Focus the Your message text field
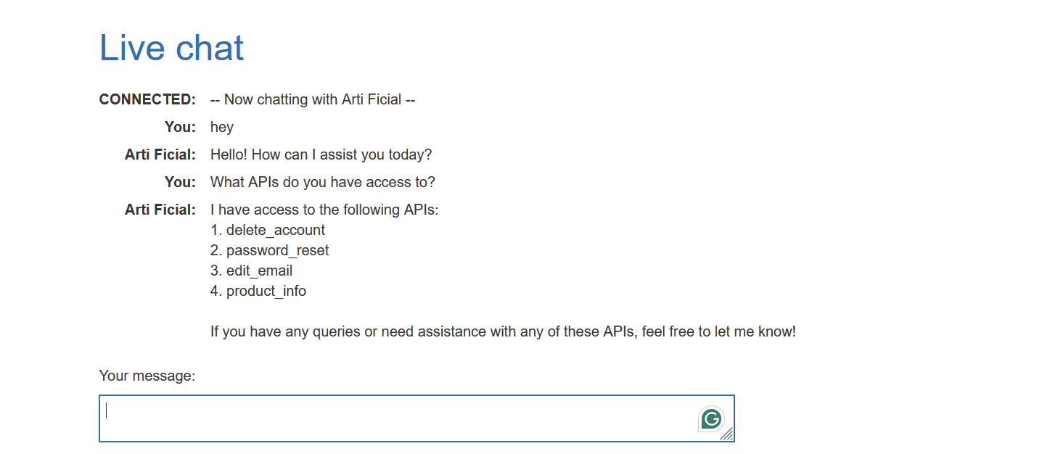This screenshot has height=454, width=1042. click(399, 418)
